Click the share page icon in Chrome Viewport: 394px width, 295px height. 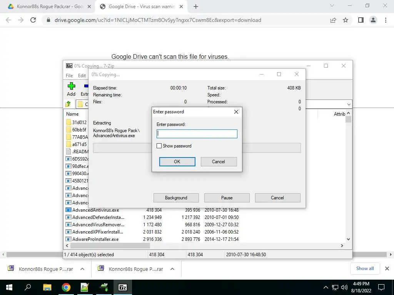333,20
